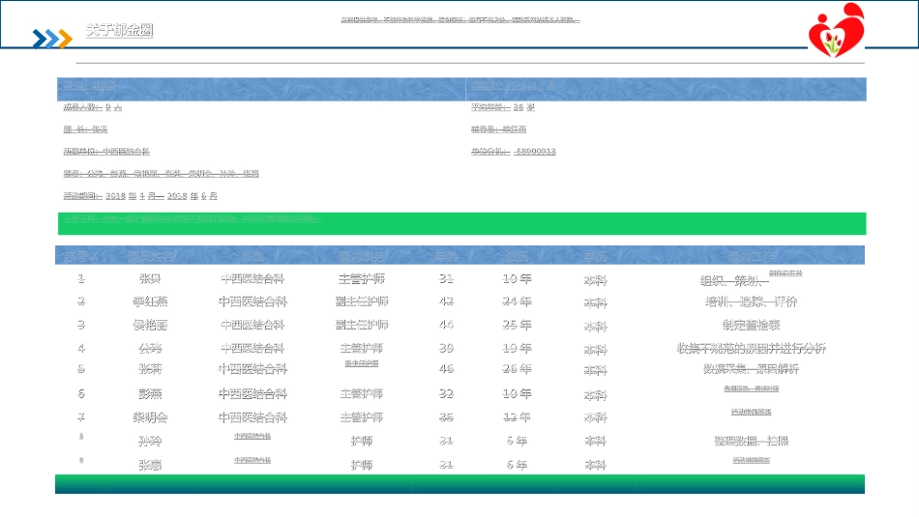
Task: Click the 24 年 seniority cell
Action: (517, 302)
